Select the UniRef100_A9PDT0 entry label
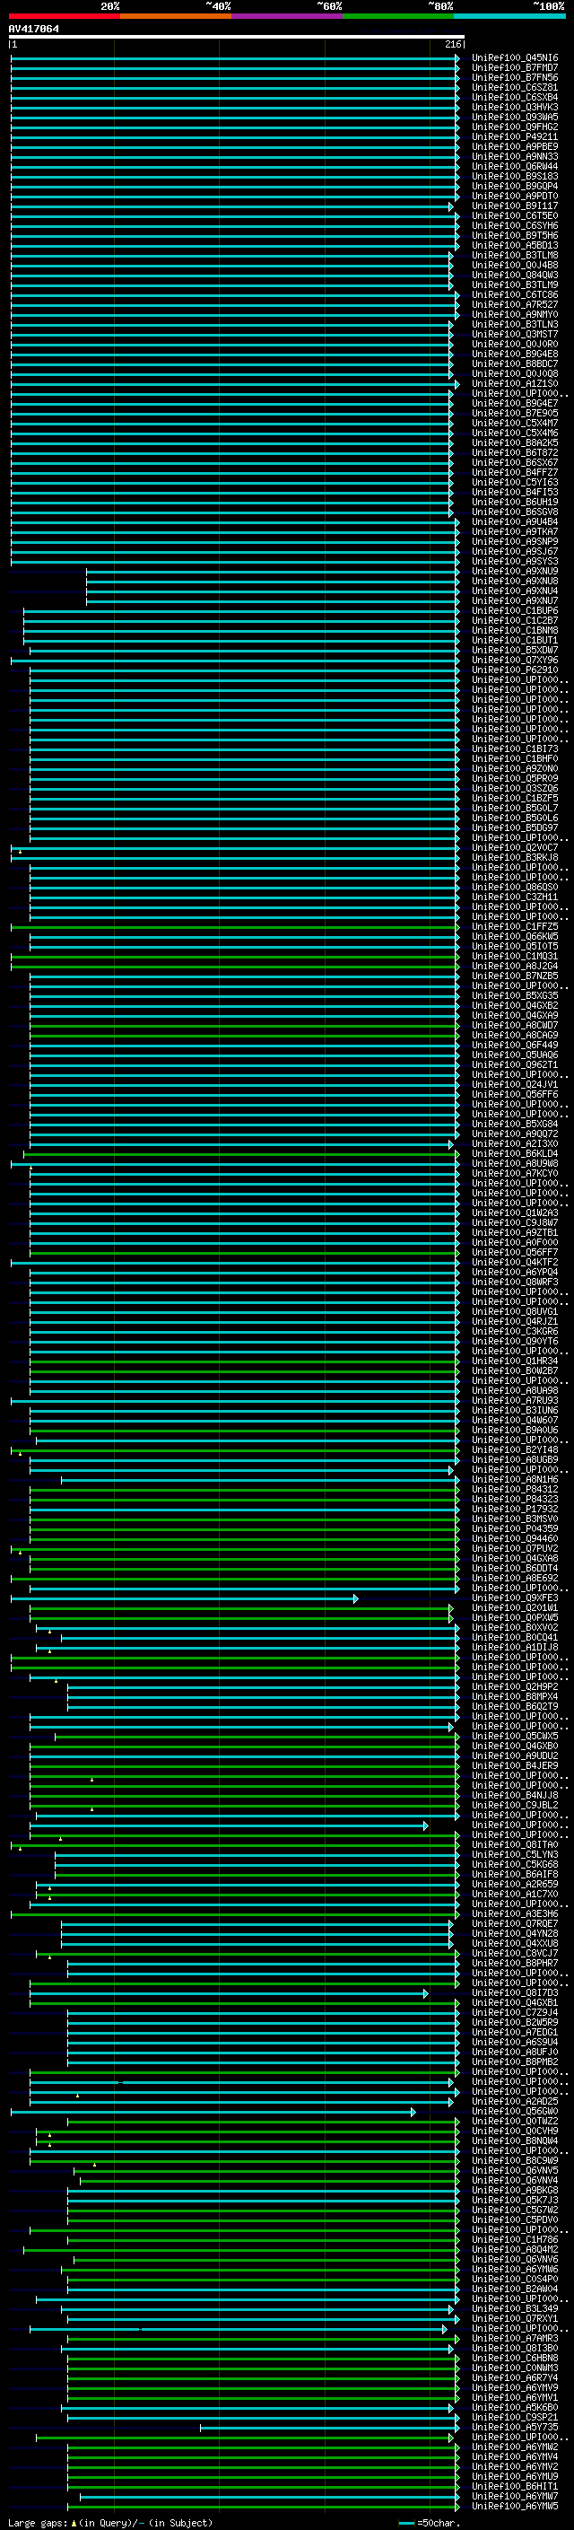Screen dimensions: 574x2530 pyautogui.click(x=514, y=197)
